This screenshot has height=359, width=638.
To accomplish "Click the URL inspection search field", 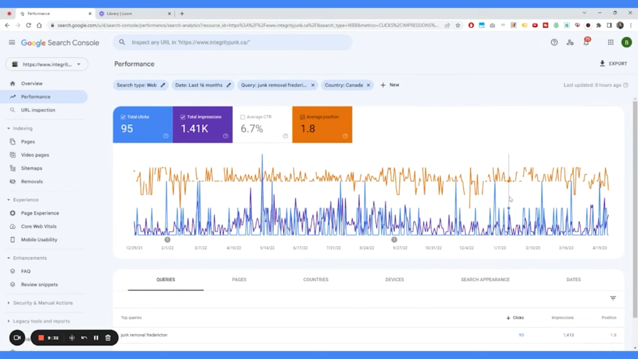I will coord(231,42).
